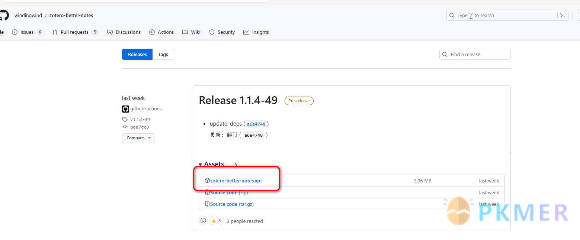Viewport: 580px width, 240px height.
Task: Focus the 'Find a release' search box
Action: (475, 54)
